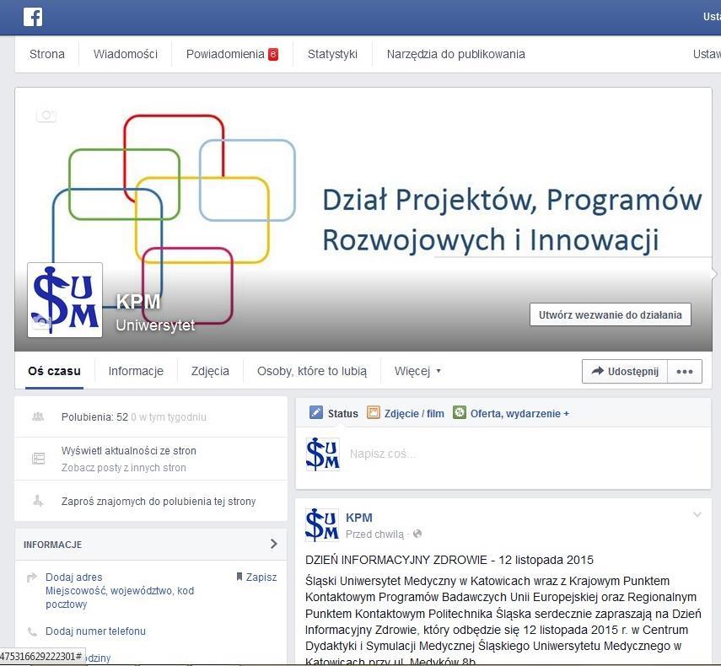Click the SUM profile picture on cover

[65, 300]
